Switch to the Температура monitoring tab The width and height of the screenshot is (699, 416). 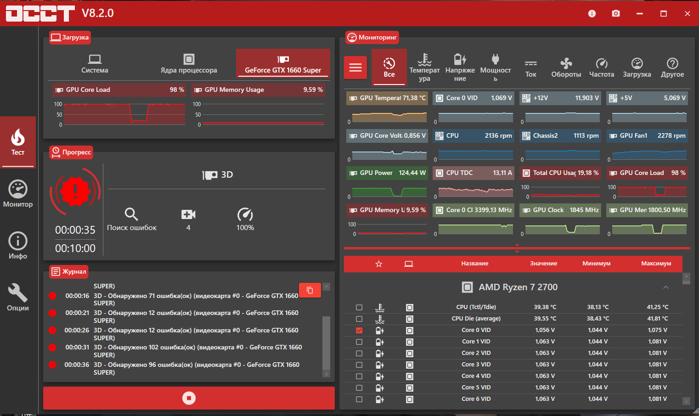coord(424,67)
